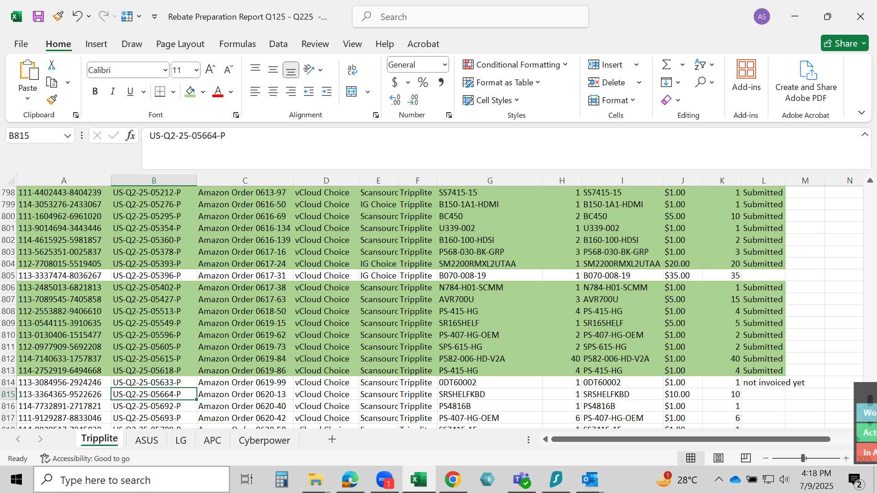Open the Name Box dropdown arrow
This screenshot has height=493, width=877.
click(68, 136)
